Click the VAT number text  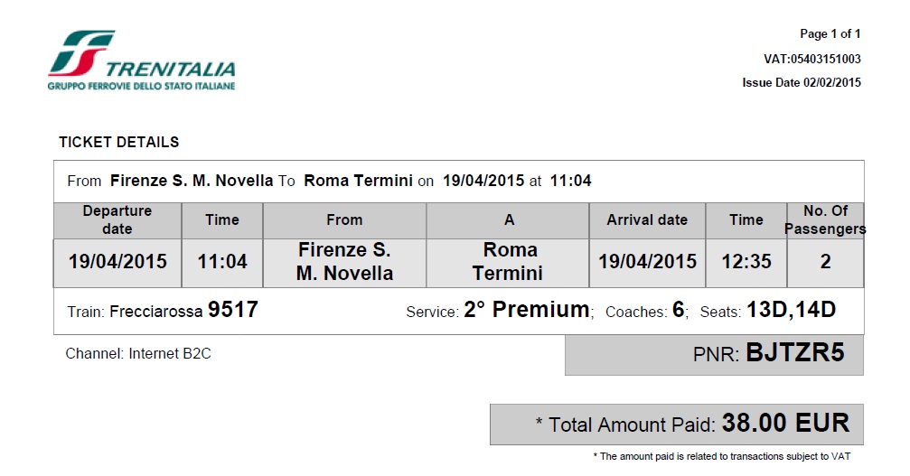pos(811,59)
